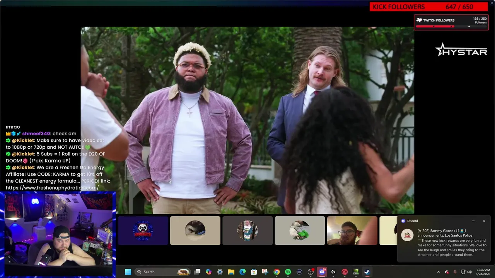
Task: Click the Twitch Followers progress bar
Action: pyautogui.click(x=451, y=26)
